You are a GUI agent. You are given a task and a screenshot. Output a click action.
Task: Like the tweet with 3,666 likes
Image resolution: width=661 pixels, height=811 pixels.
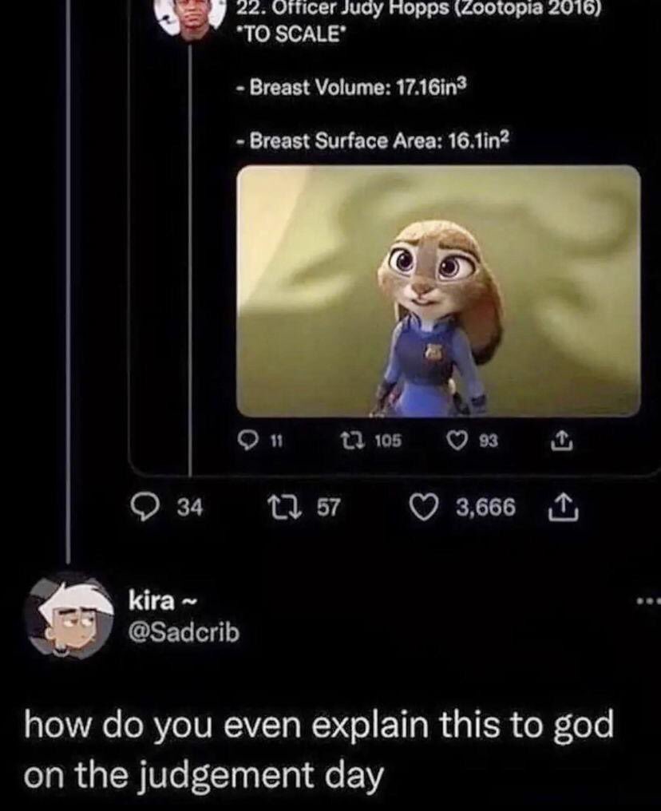point(424,508)
